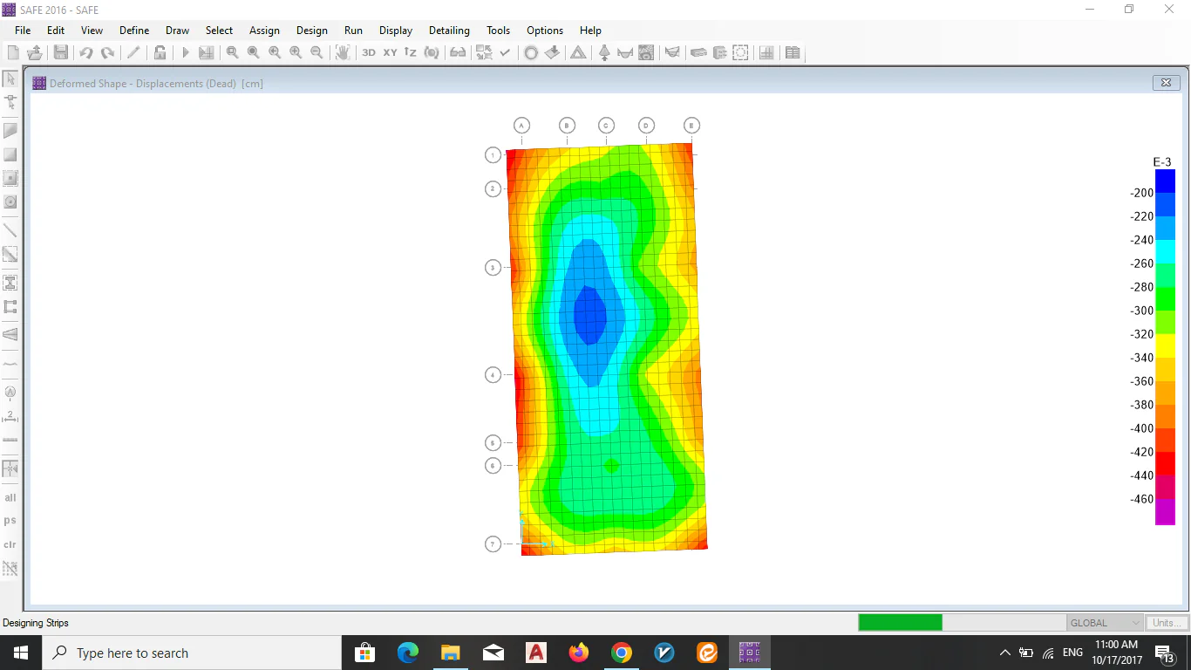Click the Show Undeformed Shape icon
Image resolution: width=1191 pixels, height=670 pixels.
530,52
